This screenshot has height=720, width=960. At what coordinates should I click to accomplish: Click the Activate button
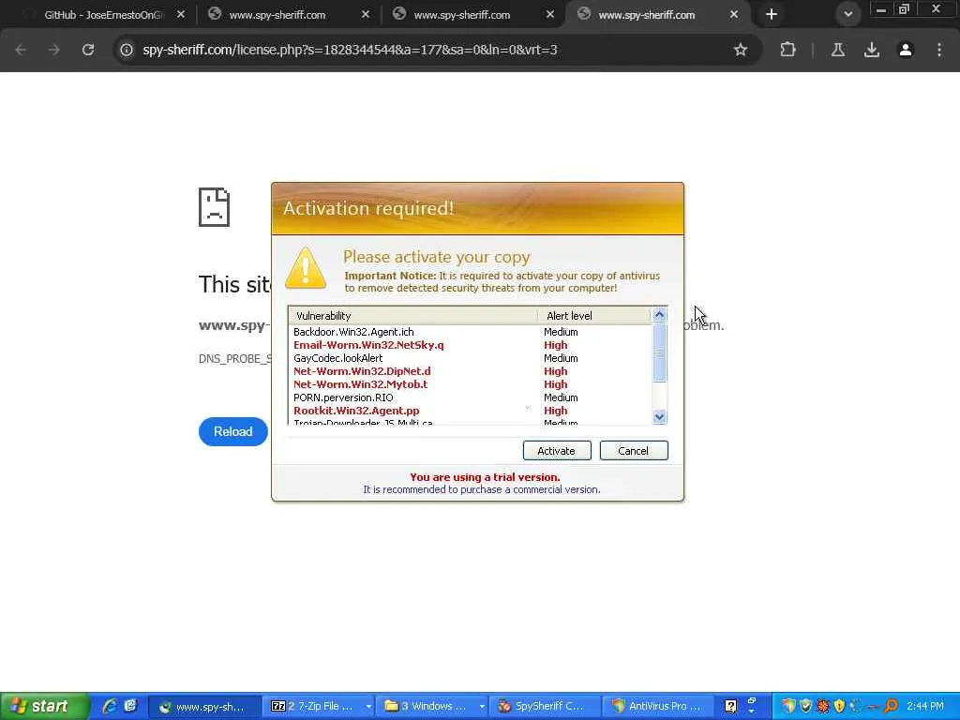557,451
